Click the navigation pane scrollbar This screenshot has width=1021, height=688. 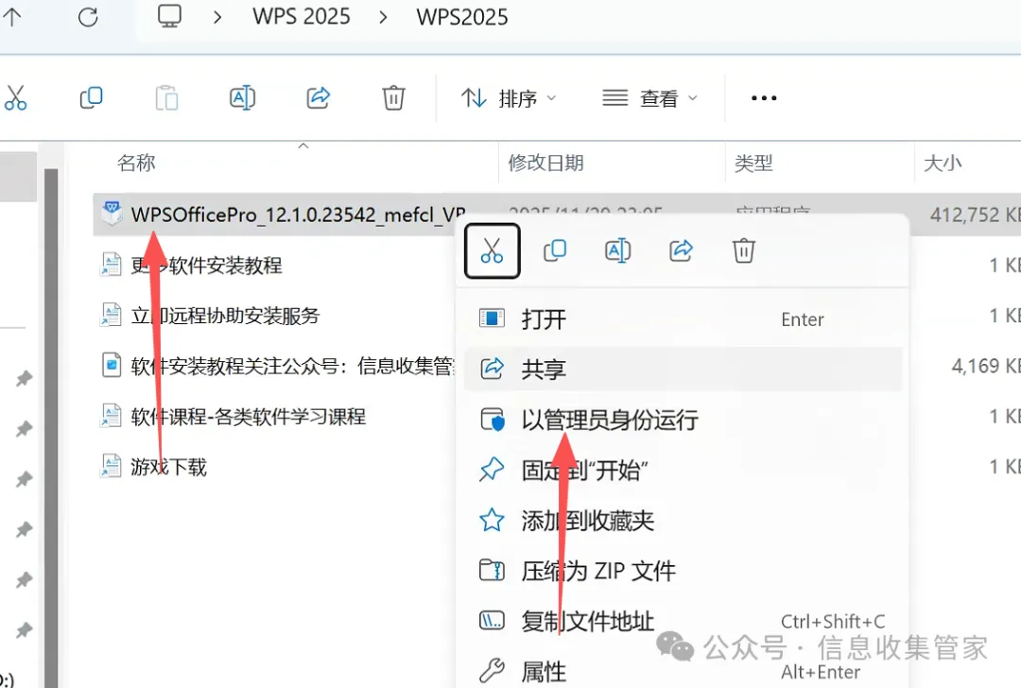coord(51,428)
